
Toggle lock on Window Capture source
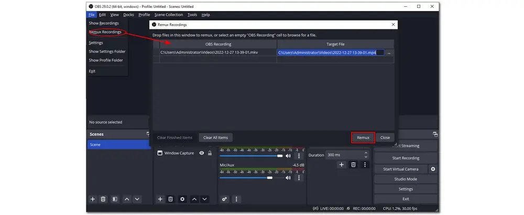[x=210, y=153]
